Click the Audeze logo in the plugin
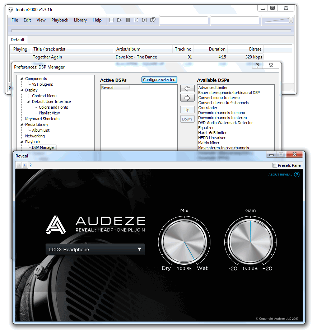 [x=56, y=225]
